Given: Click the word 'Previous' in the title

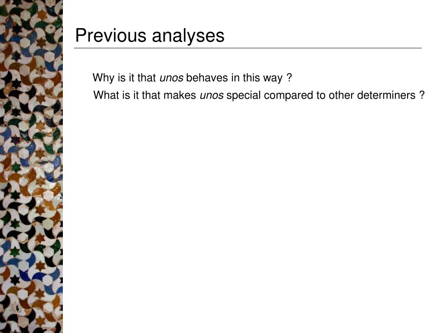Looking at the screenshot, I should [111, 35].
